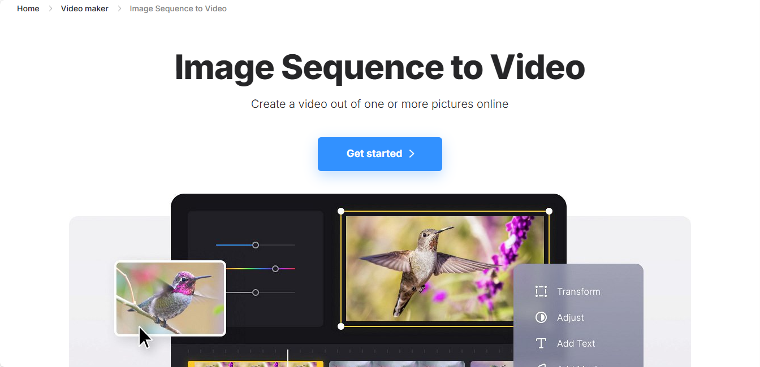The width and height of the screenshot is (760, 367).
Task: Click the blue slider handle in adjustments panel
Action: pos(255,245)
